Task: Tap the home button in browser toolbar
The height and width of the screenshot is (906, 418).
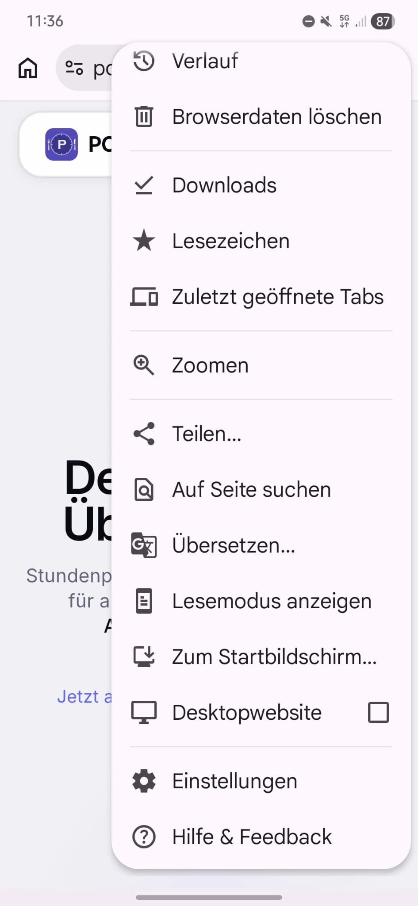Action: click(x=28, y=68)
